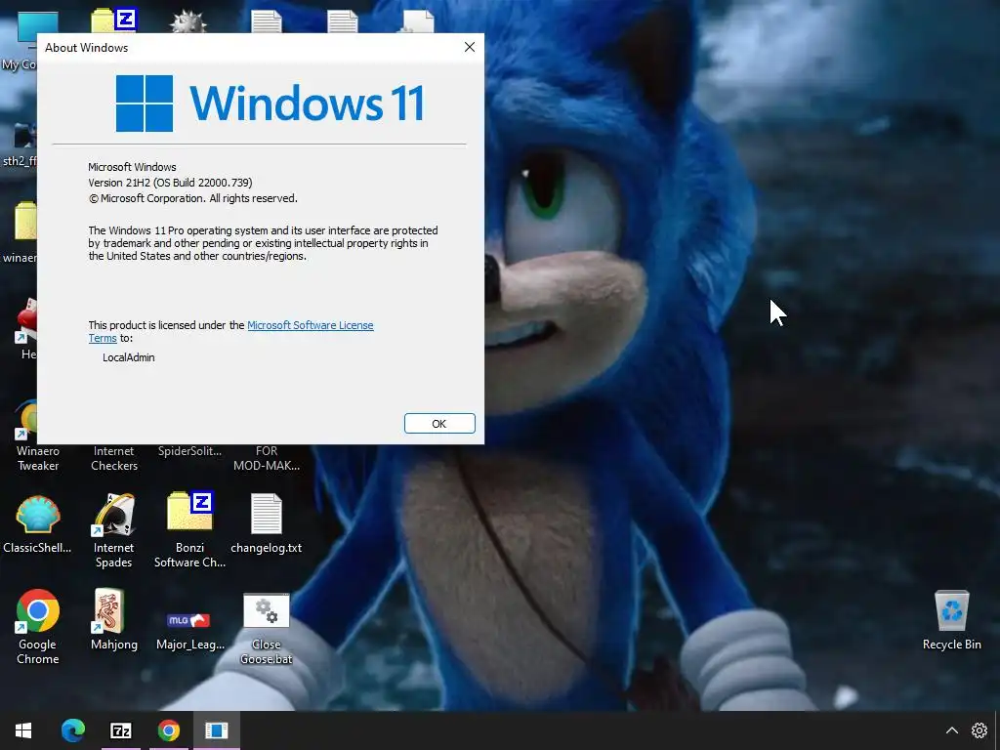The height and width of the screenshot is (750, 1000).
Task: Select the Recycle Bin desktop icon
Action: coord(951,620)
